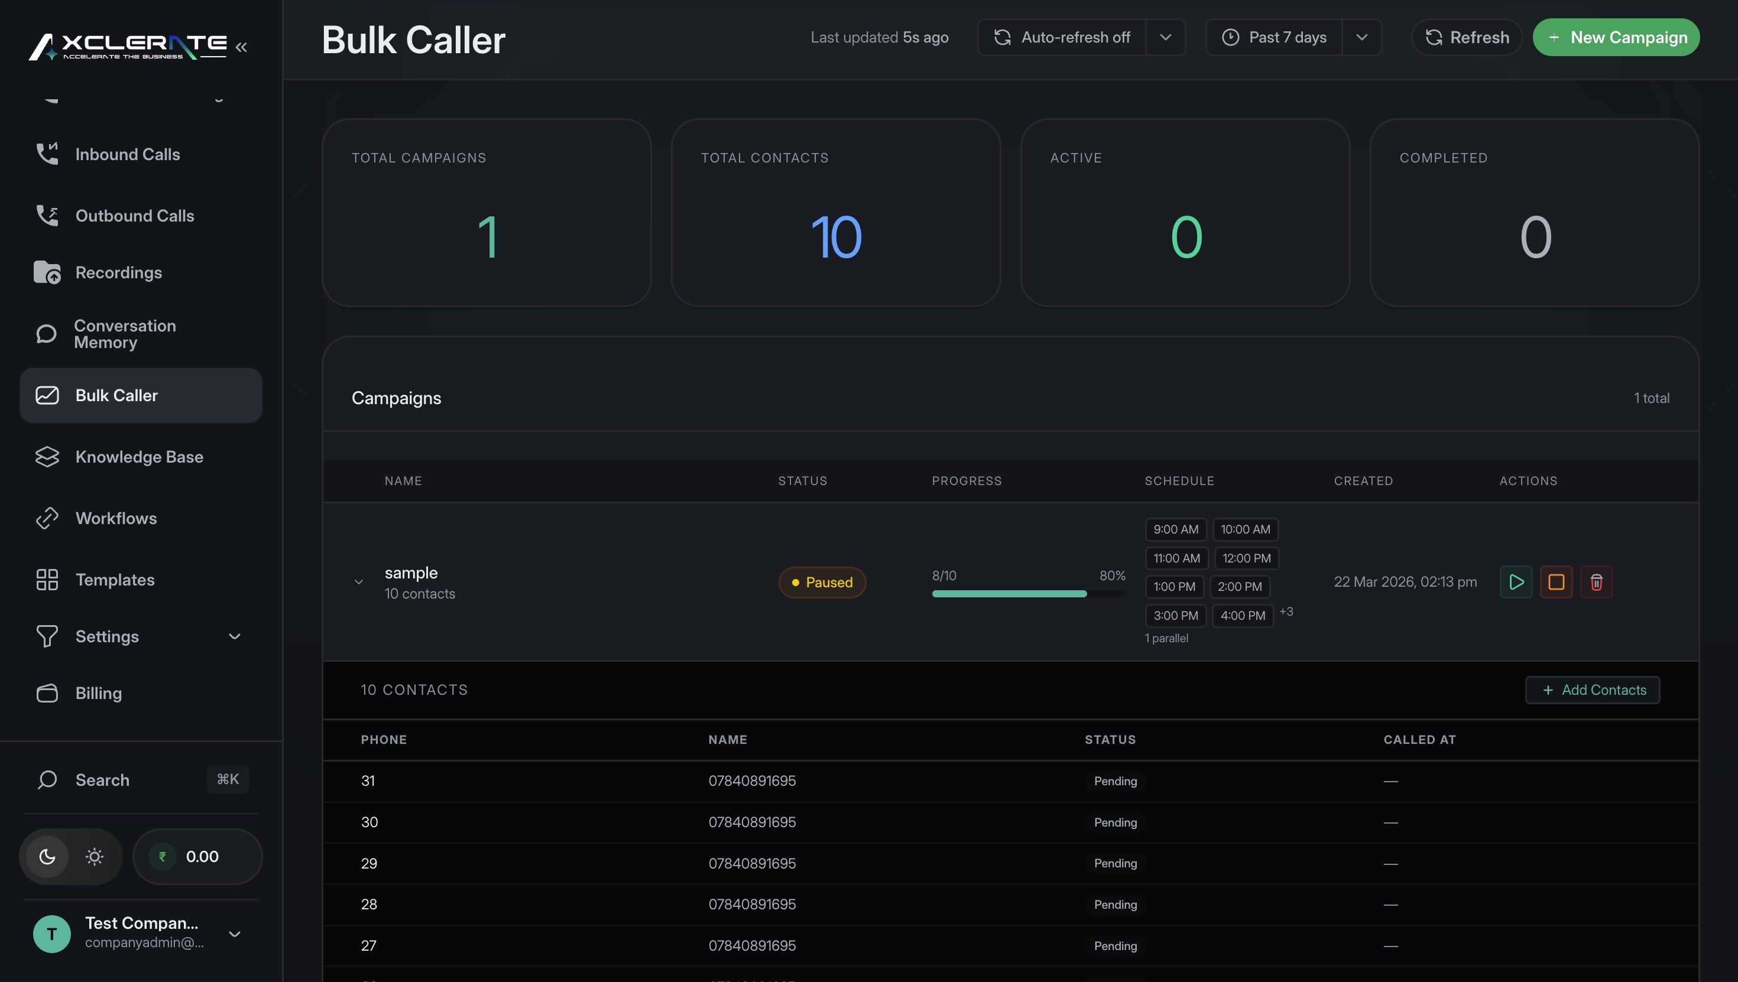Open the Knowledge Base panel
Screen dimensions: 1738x982
pyautogui.click(x=139, y=457)
